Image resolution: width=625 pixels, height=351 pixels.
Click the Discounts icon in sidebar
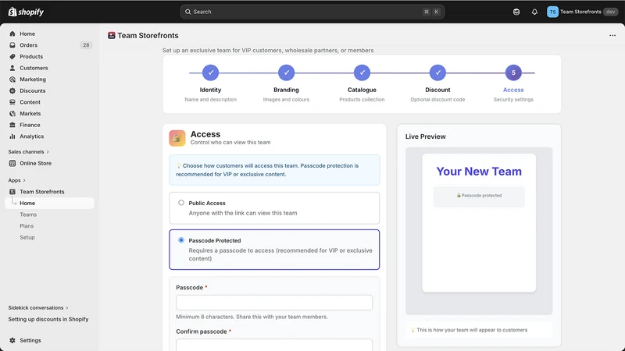click(12, 90)
